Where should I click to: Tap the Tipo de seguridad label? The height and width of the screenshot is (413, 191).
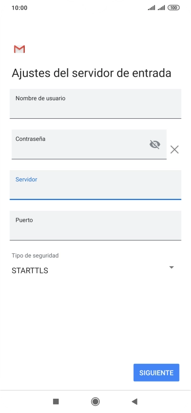point(35,255)
